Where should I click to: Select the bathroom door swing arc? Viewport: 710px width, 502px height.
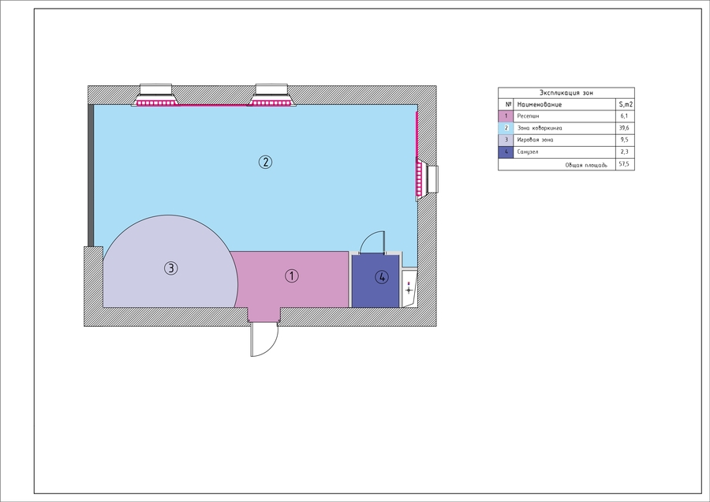372,242
